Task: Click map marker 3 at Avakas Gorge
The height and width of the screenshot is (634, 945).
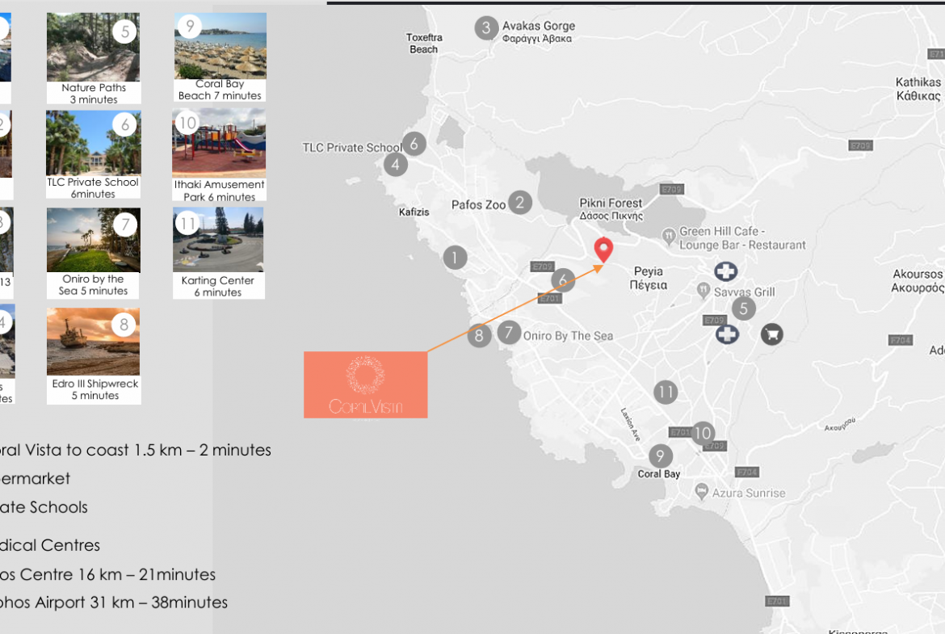Action: (x=486, y=27)
